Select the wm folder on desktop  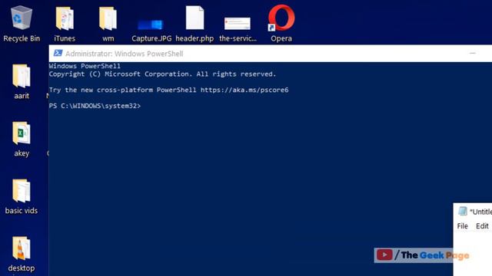tap(108, 24)
